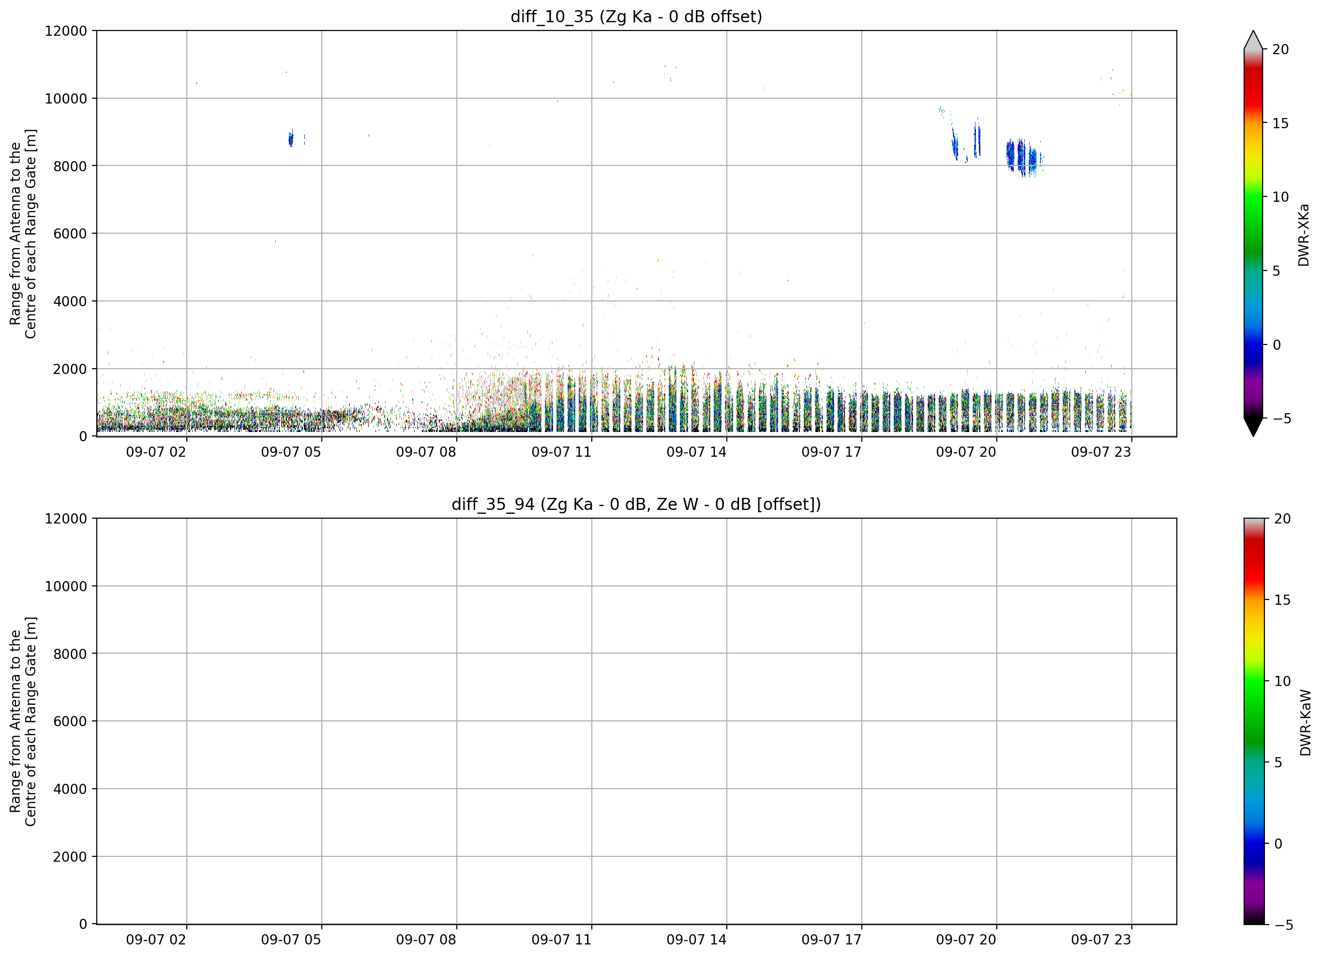Click "09-07 02" on the upper plot's time axis
Image resolution: width=1322 pixels, height=957 pixels.
coord(156,452)
